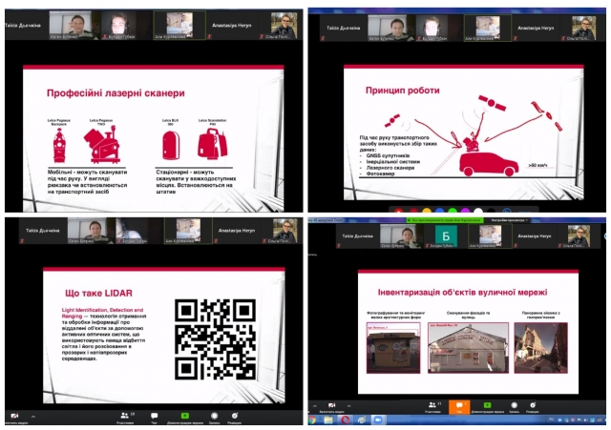Start video in the bottom-left Zoom window
The height and width of the screenshot is (430, 611).
[x=14, y=418]
